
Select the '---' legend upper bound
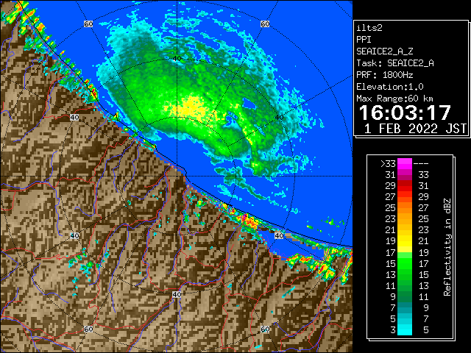coord(421,164)
